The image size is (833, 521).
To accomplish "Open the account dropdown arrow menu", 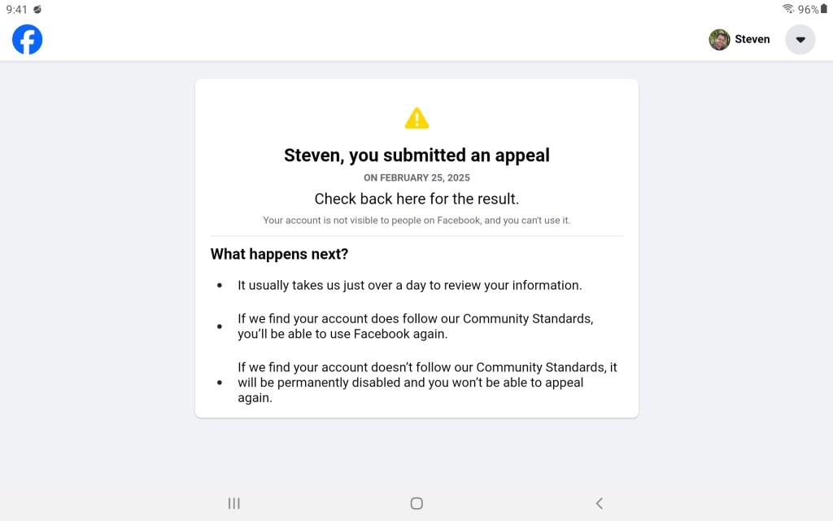I will click(x=800, y=39).
